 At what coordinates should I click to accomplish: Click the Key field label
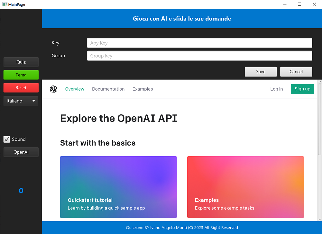coord(55,43)
